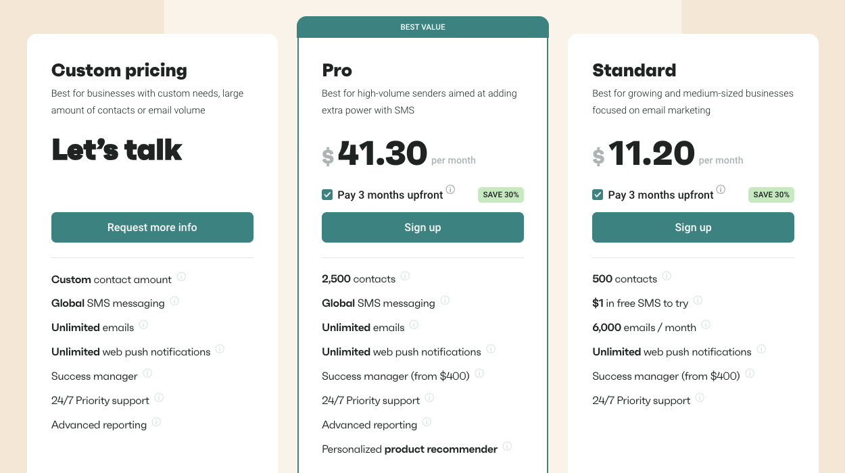This screenshot has width=845, height=473.
Task: Show info for Custom pricing 24/7 Priority support
Action: click(159, 397)
